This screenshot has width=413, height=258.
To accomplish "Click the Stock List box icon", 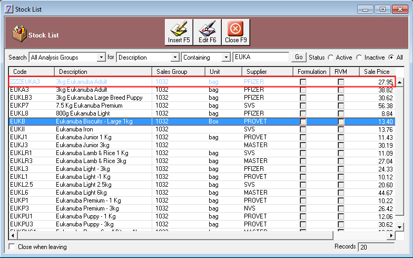I will tap(20, 34).
